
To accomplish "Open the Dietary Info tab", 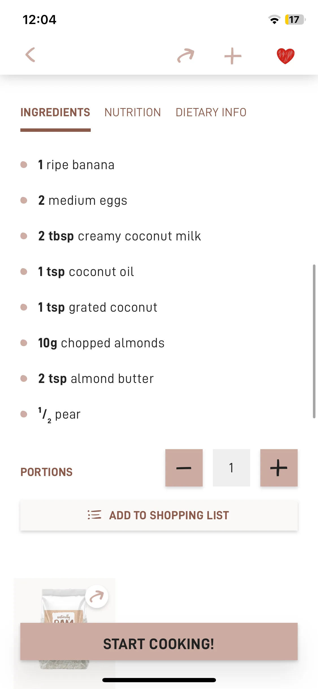I will [211, 112].
